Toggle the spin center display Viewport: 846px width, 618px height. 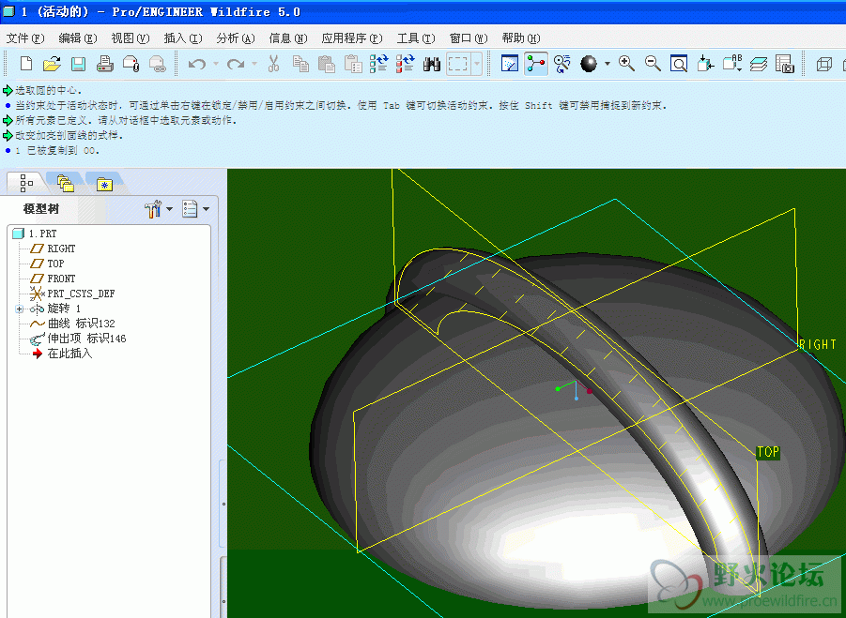tap(536, 64)
